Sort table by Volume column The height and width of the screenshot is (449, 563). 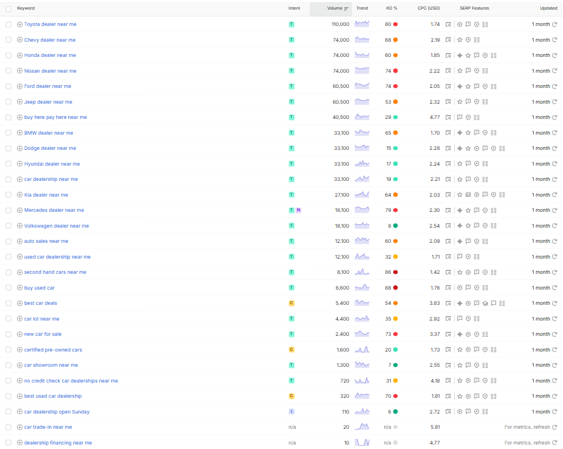(337, 8)
